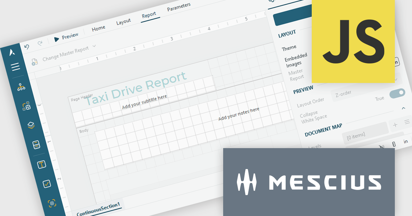412x216 pixels.
Task: Switch to the Home tab
Action: pyautogui.click(x=99, y=28)
